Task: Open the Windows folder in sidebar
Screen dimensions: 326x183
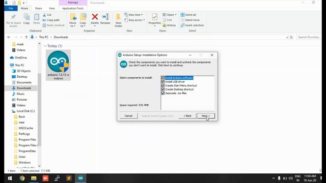Action: pos(24,163)
